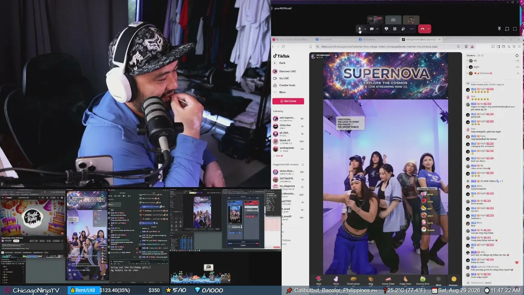Open the blank.s9 followed channel

(288, 141)
